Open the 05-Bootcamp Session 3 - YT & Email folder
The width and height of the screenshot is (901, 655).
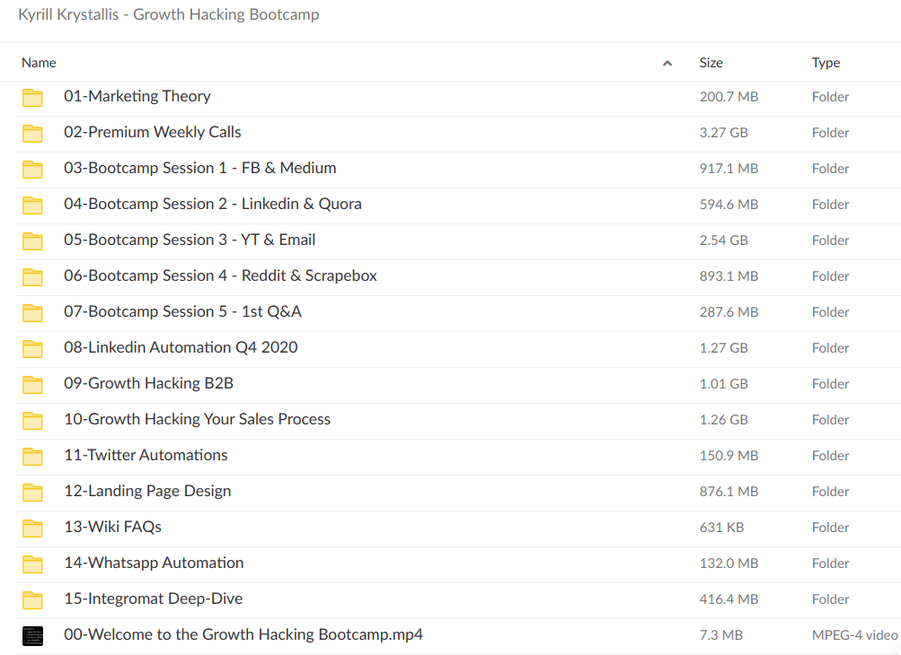[x=189, y=240]
